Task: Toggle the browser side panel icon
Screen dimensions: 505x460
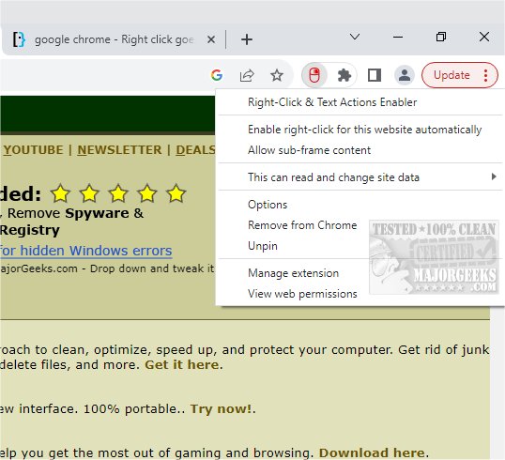Action: pyautogui.click(x=375, y=75)
